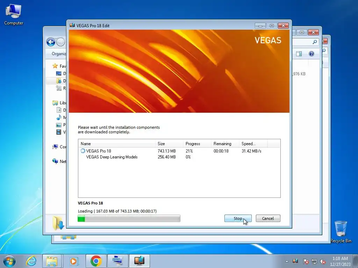Click the Progress column header
This screenshot has width=358, height=268.
[197, 143]
